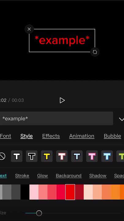The width and height of the screenshot is (124, 221).
Task: Switch to the Effects tab
Action: coord(51,136)
